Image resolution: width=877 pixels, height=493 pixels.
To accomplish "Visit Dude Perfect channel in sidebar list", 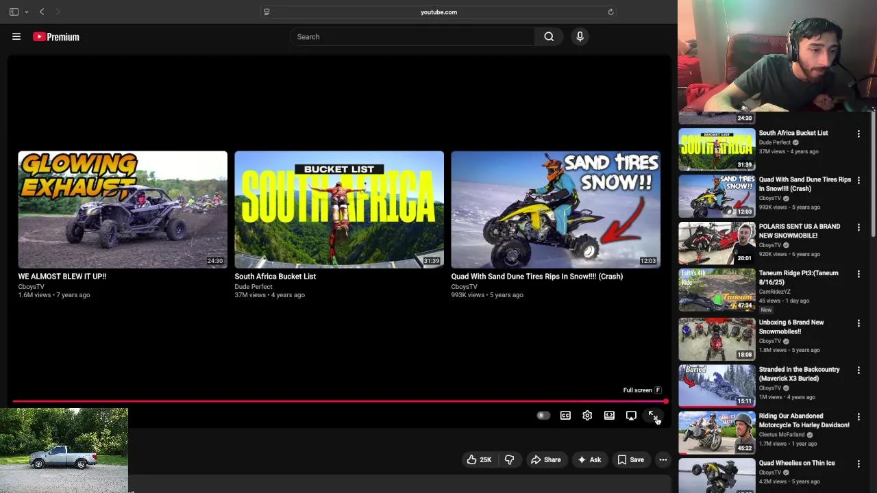I will point(774,142).
